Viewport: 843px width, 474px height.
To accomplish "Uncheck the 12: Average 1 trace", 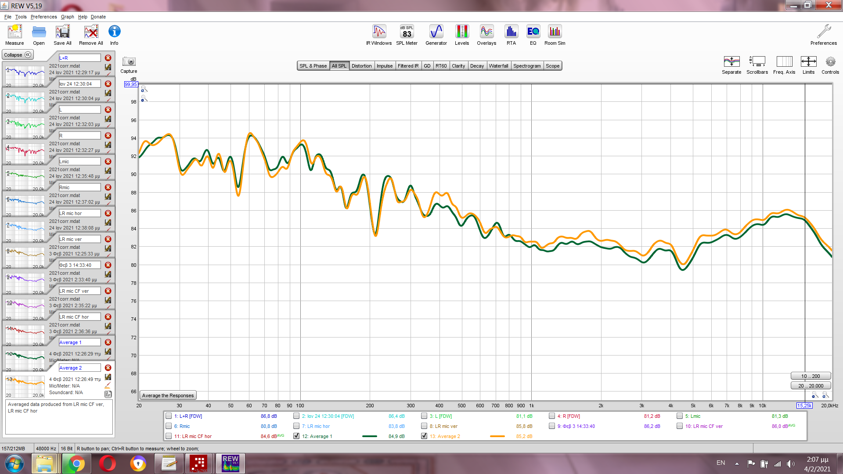I will tap(296, 436).
